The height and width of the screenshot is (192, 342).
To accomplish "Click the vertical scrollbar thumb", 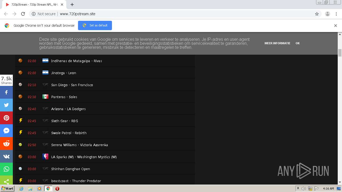I will [340, 53].
